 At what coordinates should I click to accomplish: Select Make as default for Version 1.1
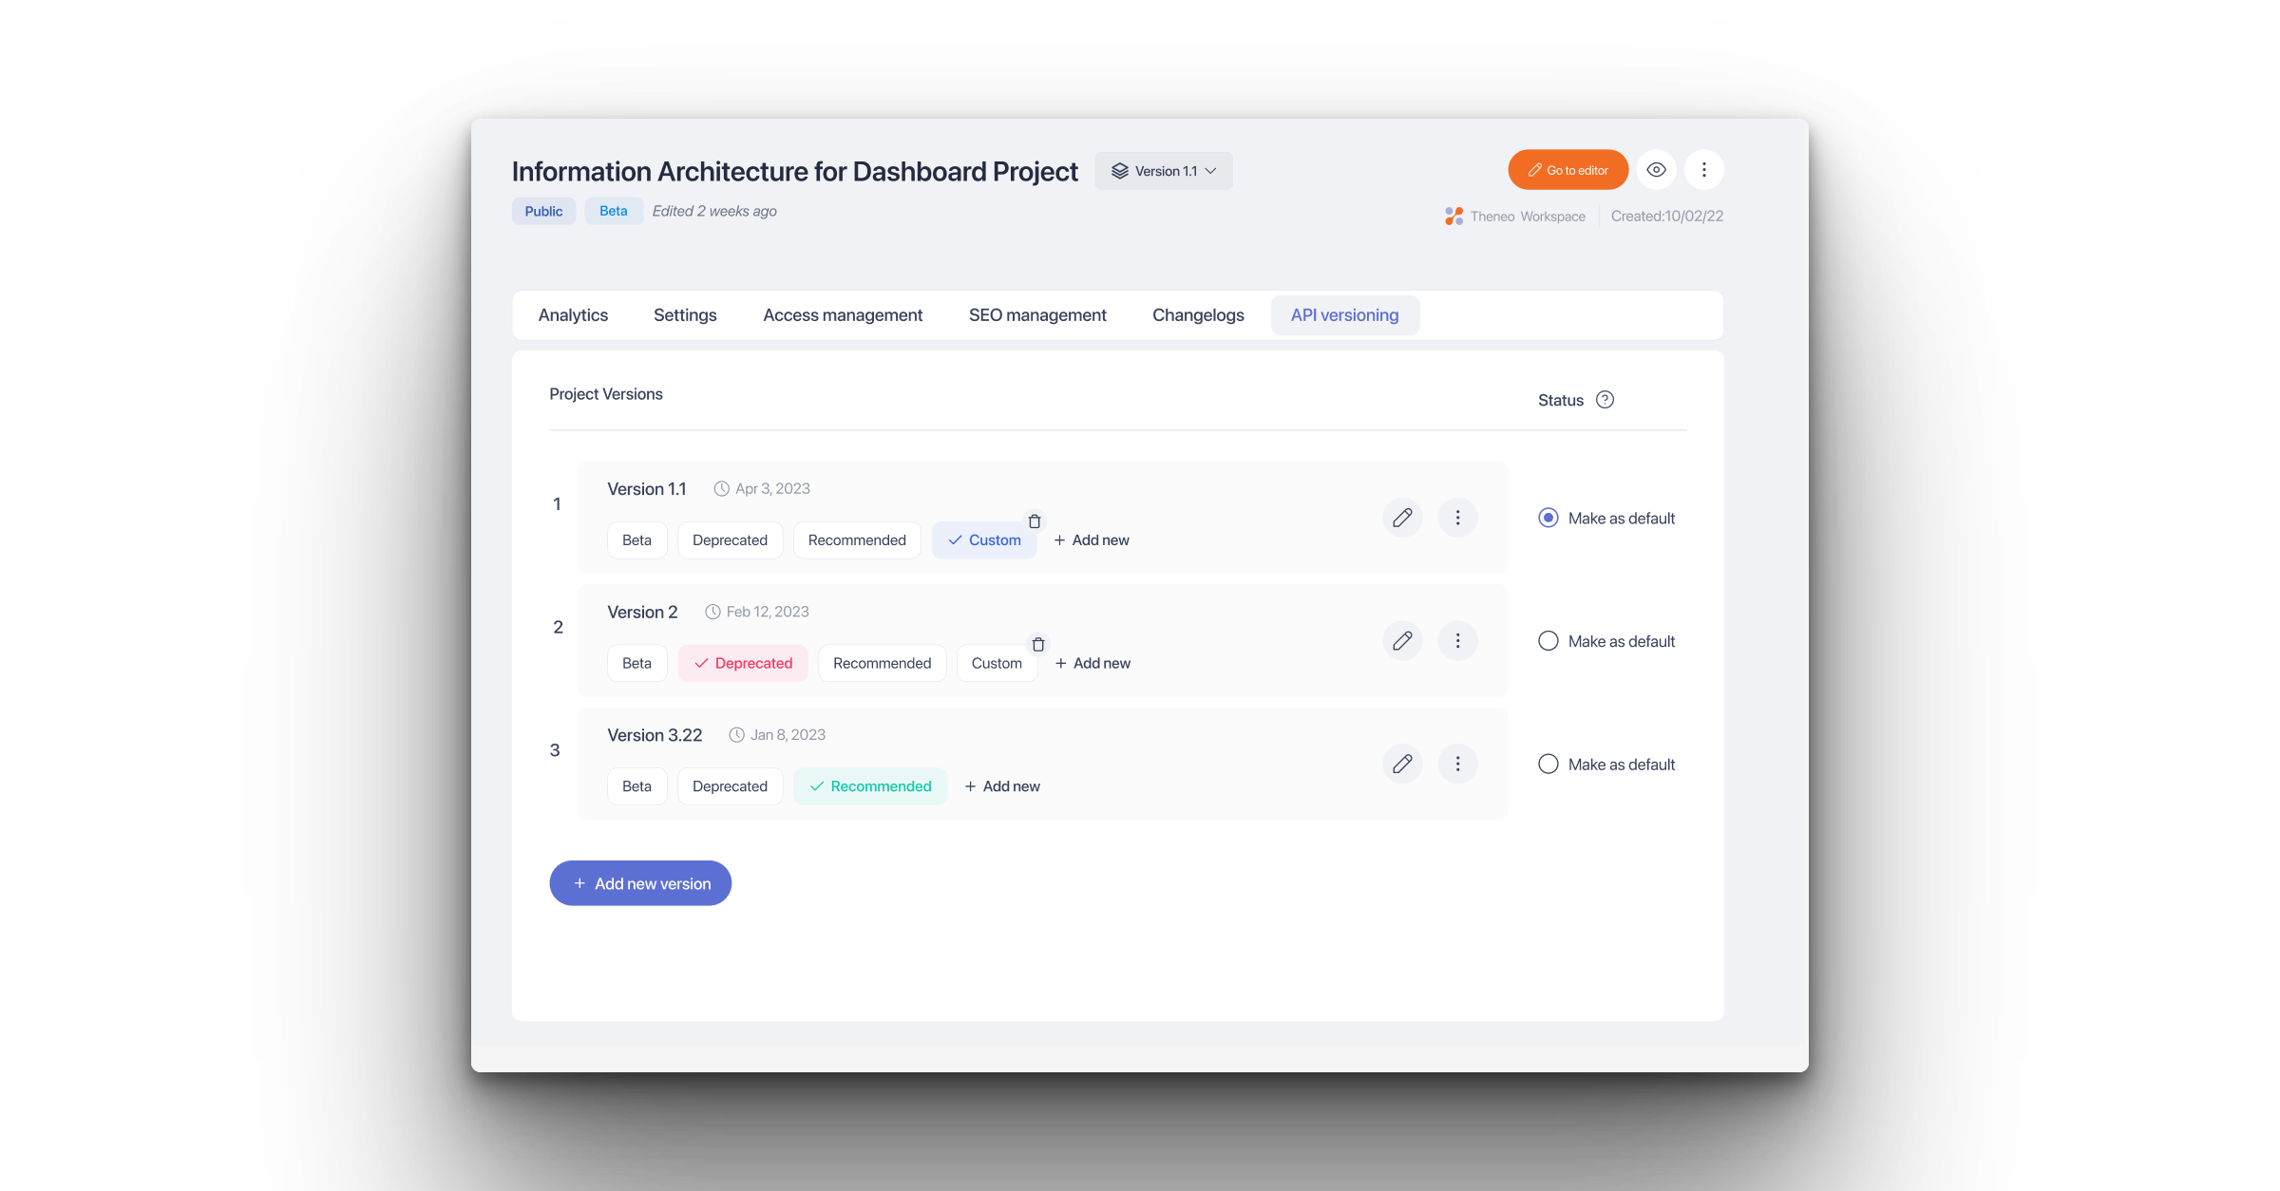point(1548,518)
